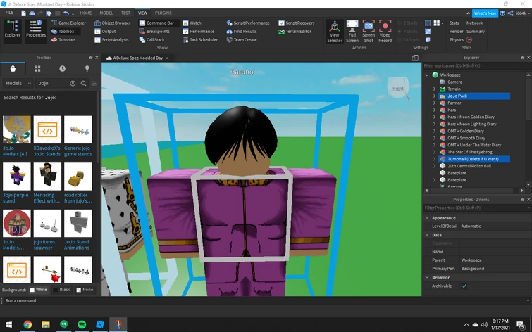
Task: Click the search filter options icon in Toolbox
Action: 94,83
